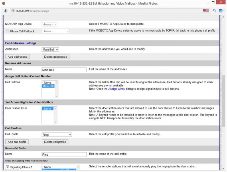Click the Firefox logo icon in title bar

4,3
